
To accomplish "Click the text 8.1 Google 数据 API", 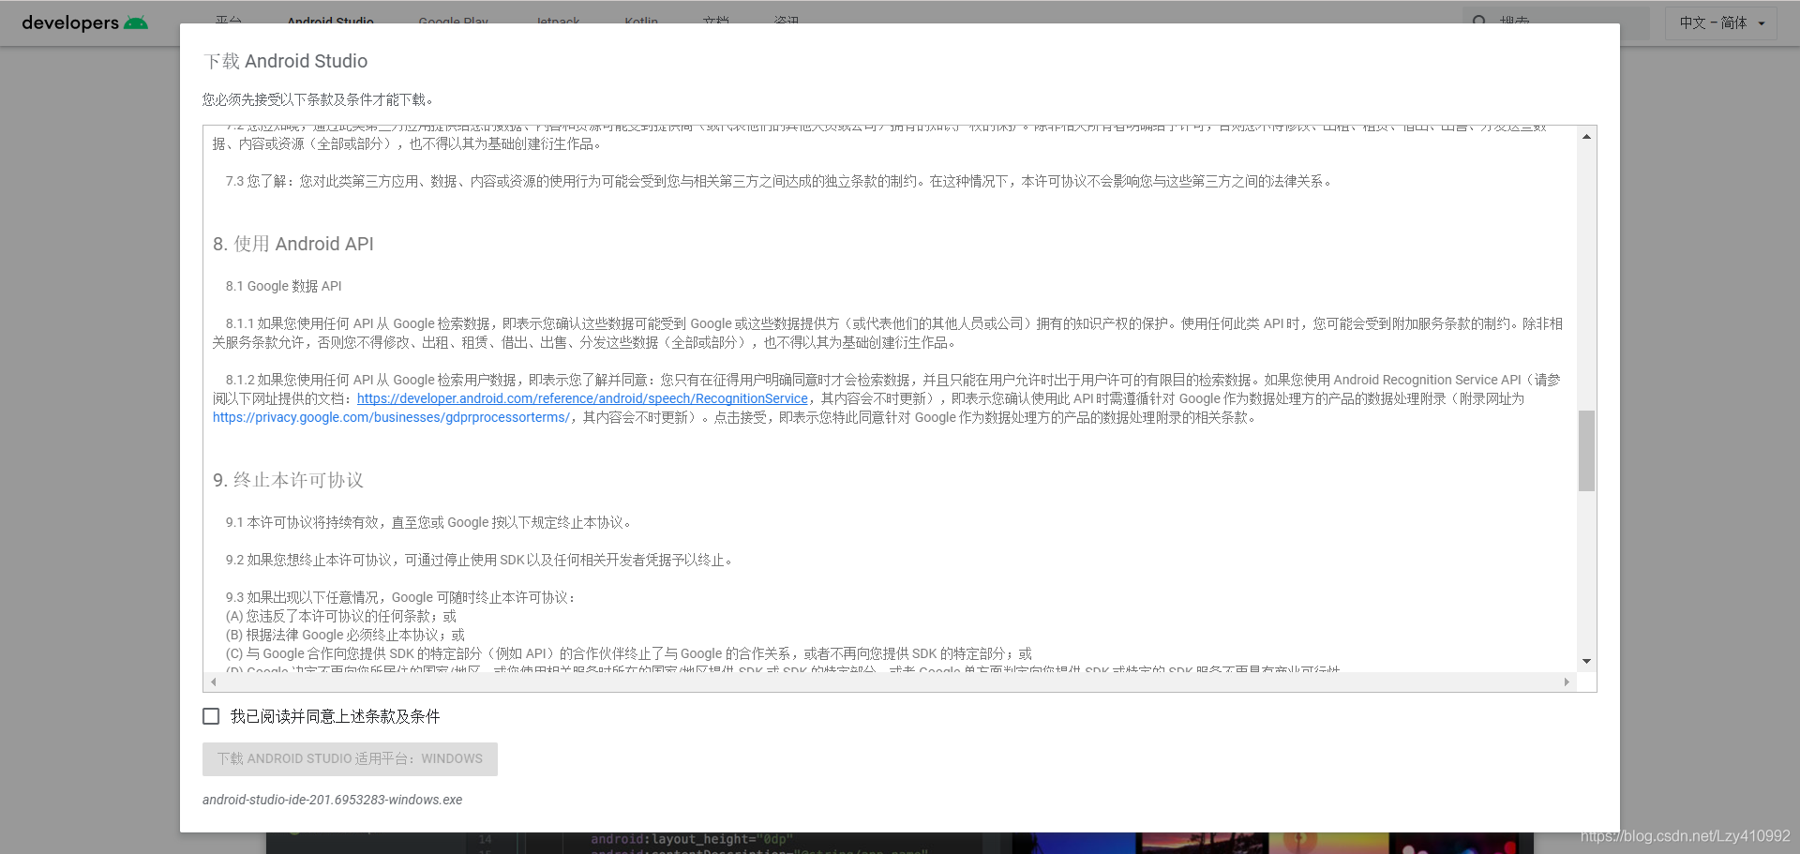I will pos(283,286).
